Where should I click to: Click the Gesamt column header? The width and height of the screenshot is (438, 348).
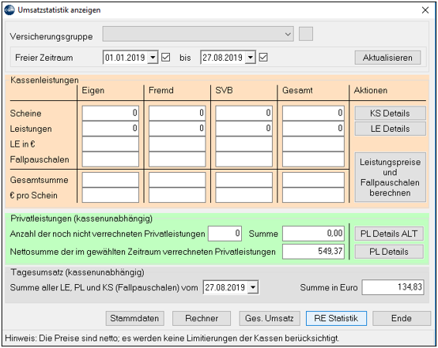pos(297,90)
